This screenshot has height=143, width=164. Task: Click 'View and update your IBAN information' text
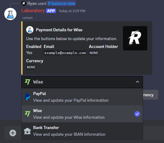coord(69,134)
